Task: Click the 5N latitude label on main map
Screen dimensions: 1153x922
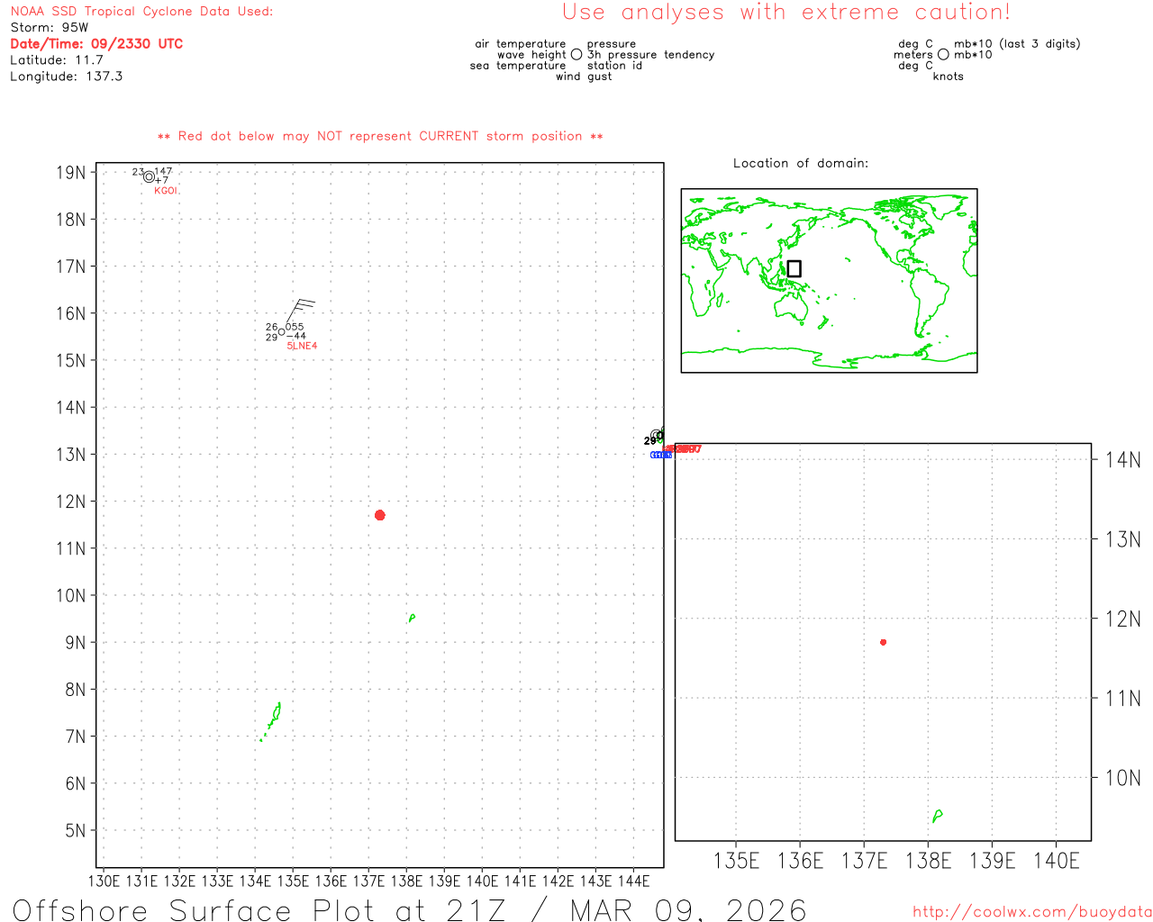Action: [x=76, y=830]
